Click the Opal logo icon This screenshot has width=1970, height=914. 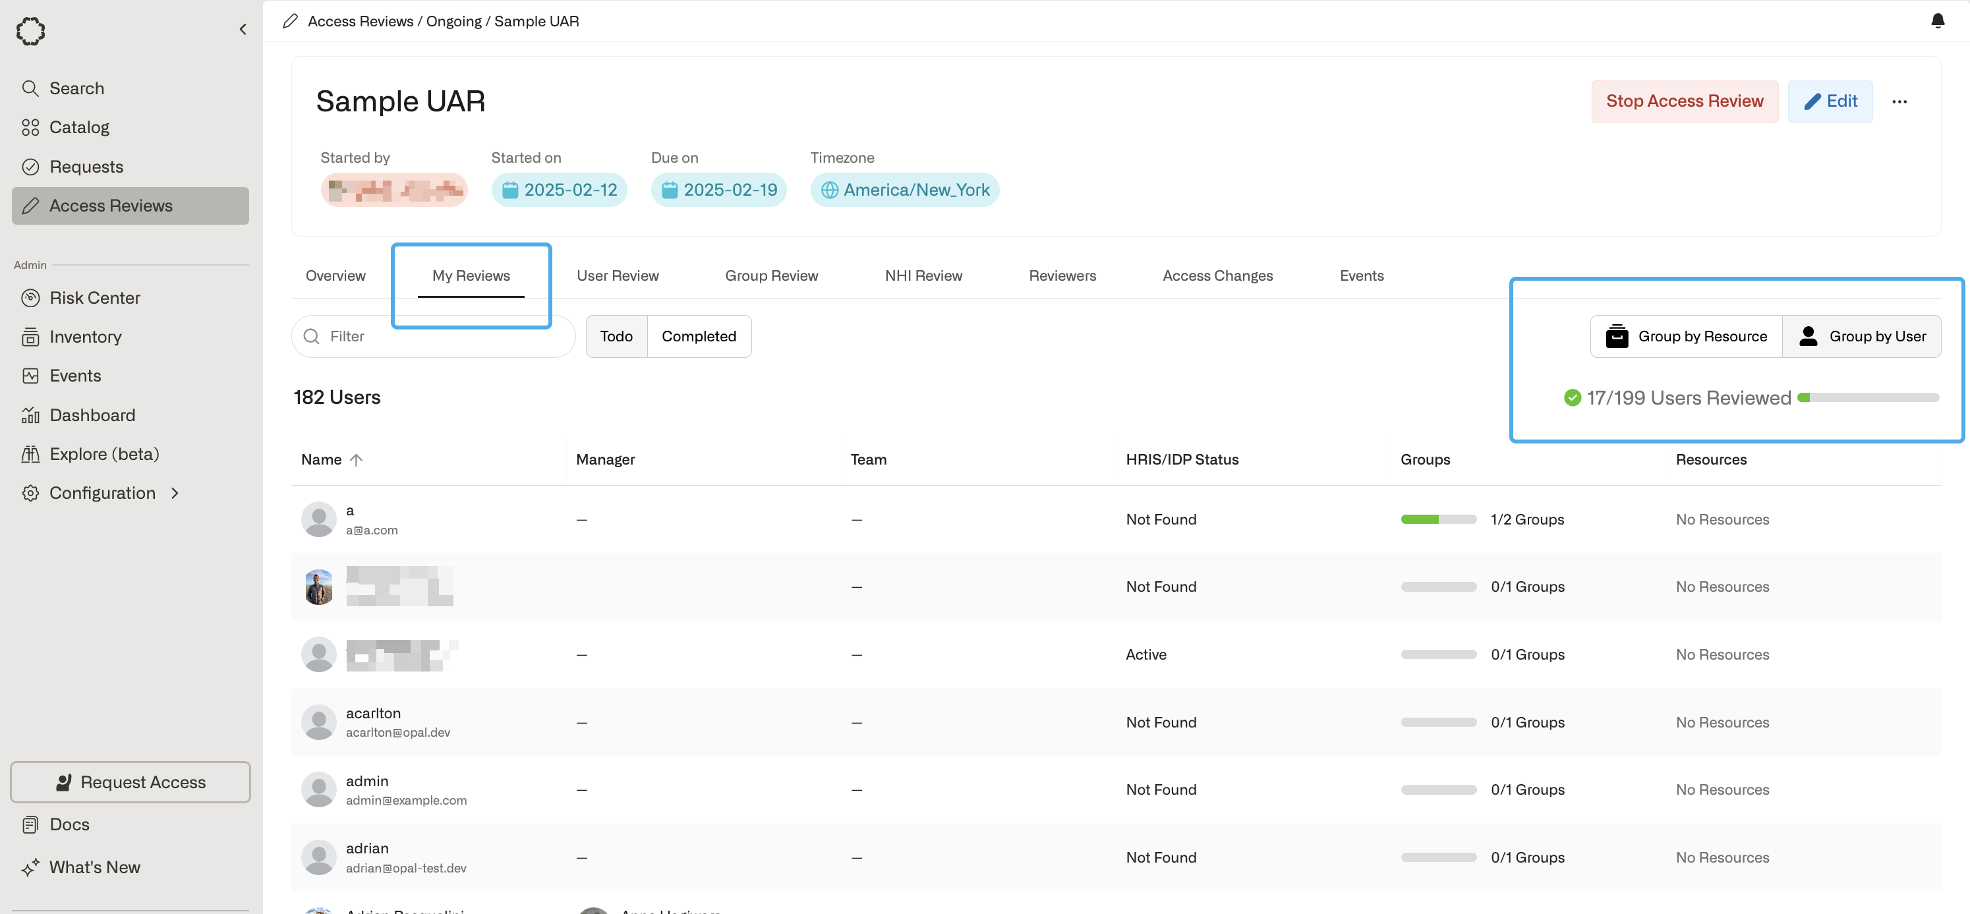click(30, 32)
